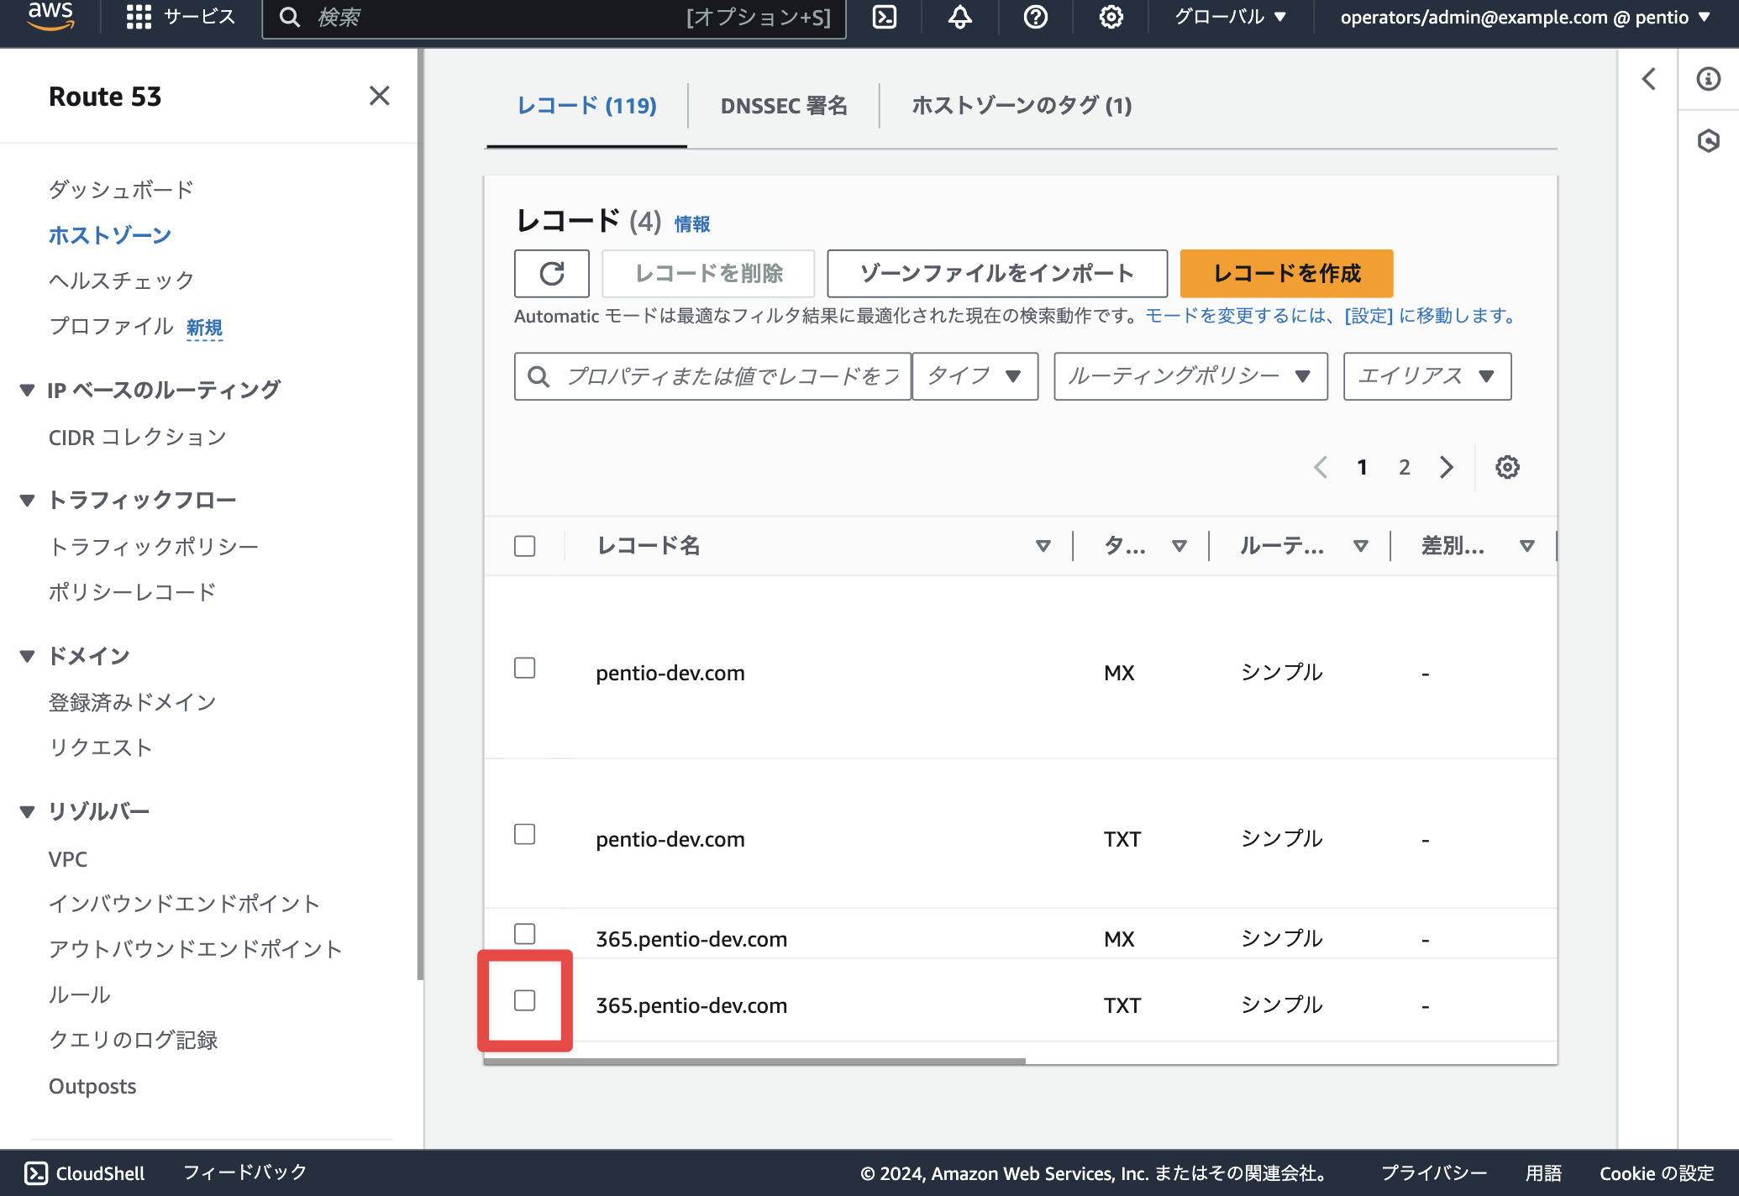Screen dimensions: 1739x1196
Task: Sort by ルーティング column arrow
Action: 1361,546
